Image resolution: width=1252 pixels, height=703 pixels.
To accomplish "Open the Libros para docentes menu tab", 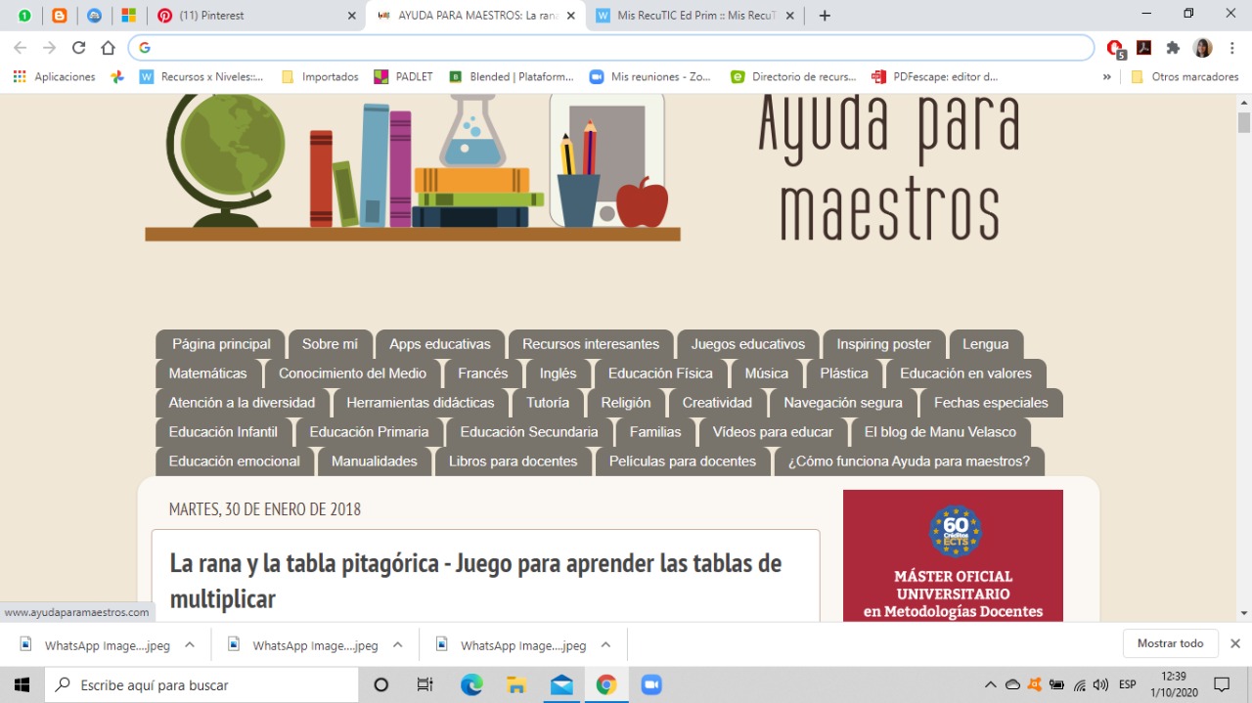I will [514, 461].
